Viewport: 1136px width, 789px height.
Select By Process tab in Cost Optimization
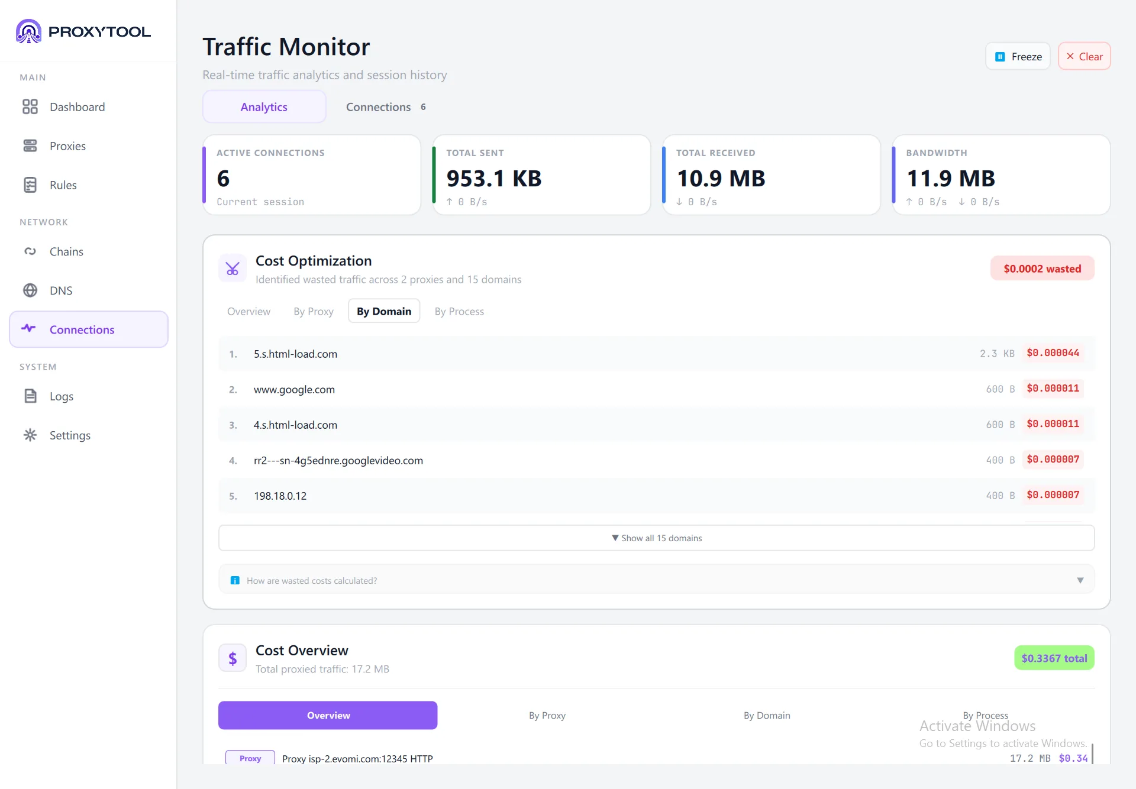pyautogui.click(x=459, y=311)
